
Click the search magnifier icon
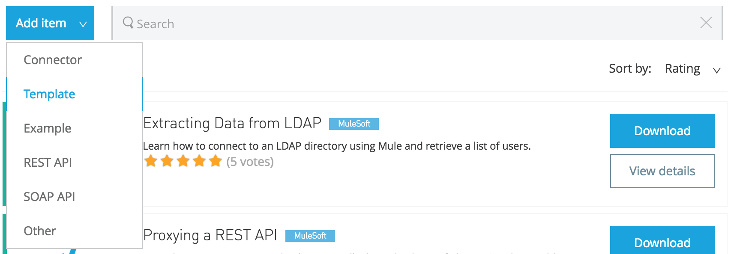pos(128,22)
